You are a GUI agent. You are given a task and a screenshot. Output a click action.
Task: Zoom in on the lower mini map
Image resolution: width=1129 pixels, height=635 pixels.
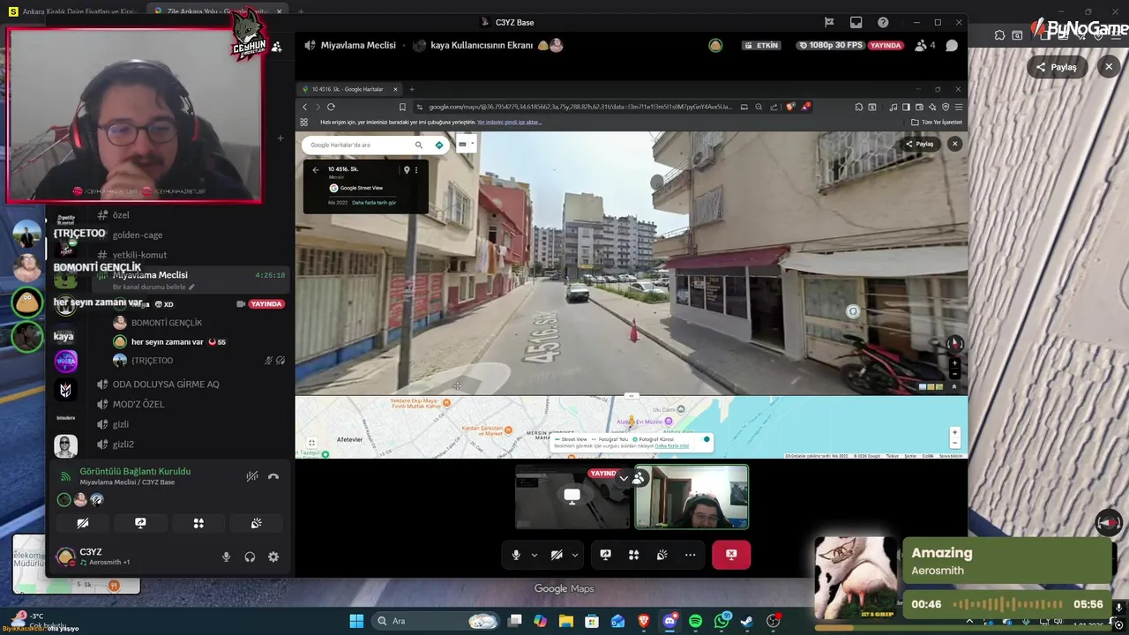(x=955, y=433)
